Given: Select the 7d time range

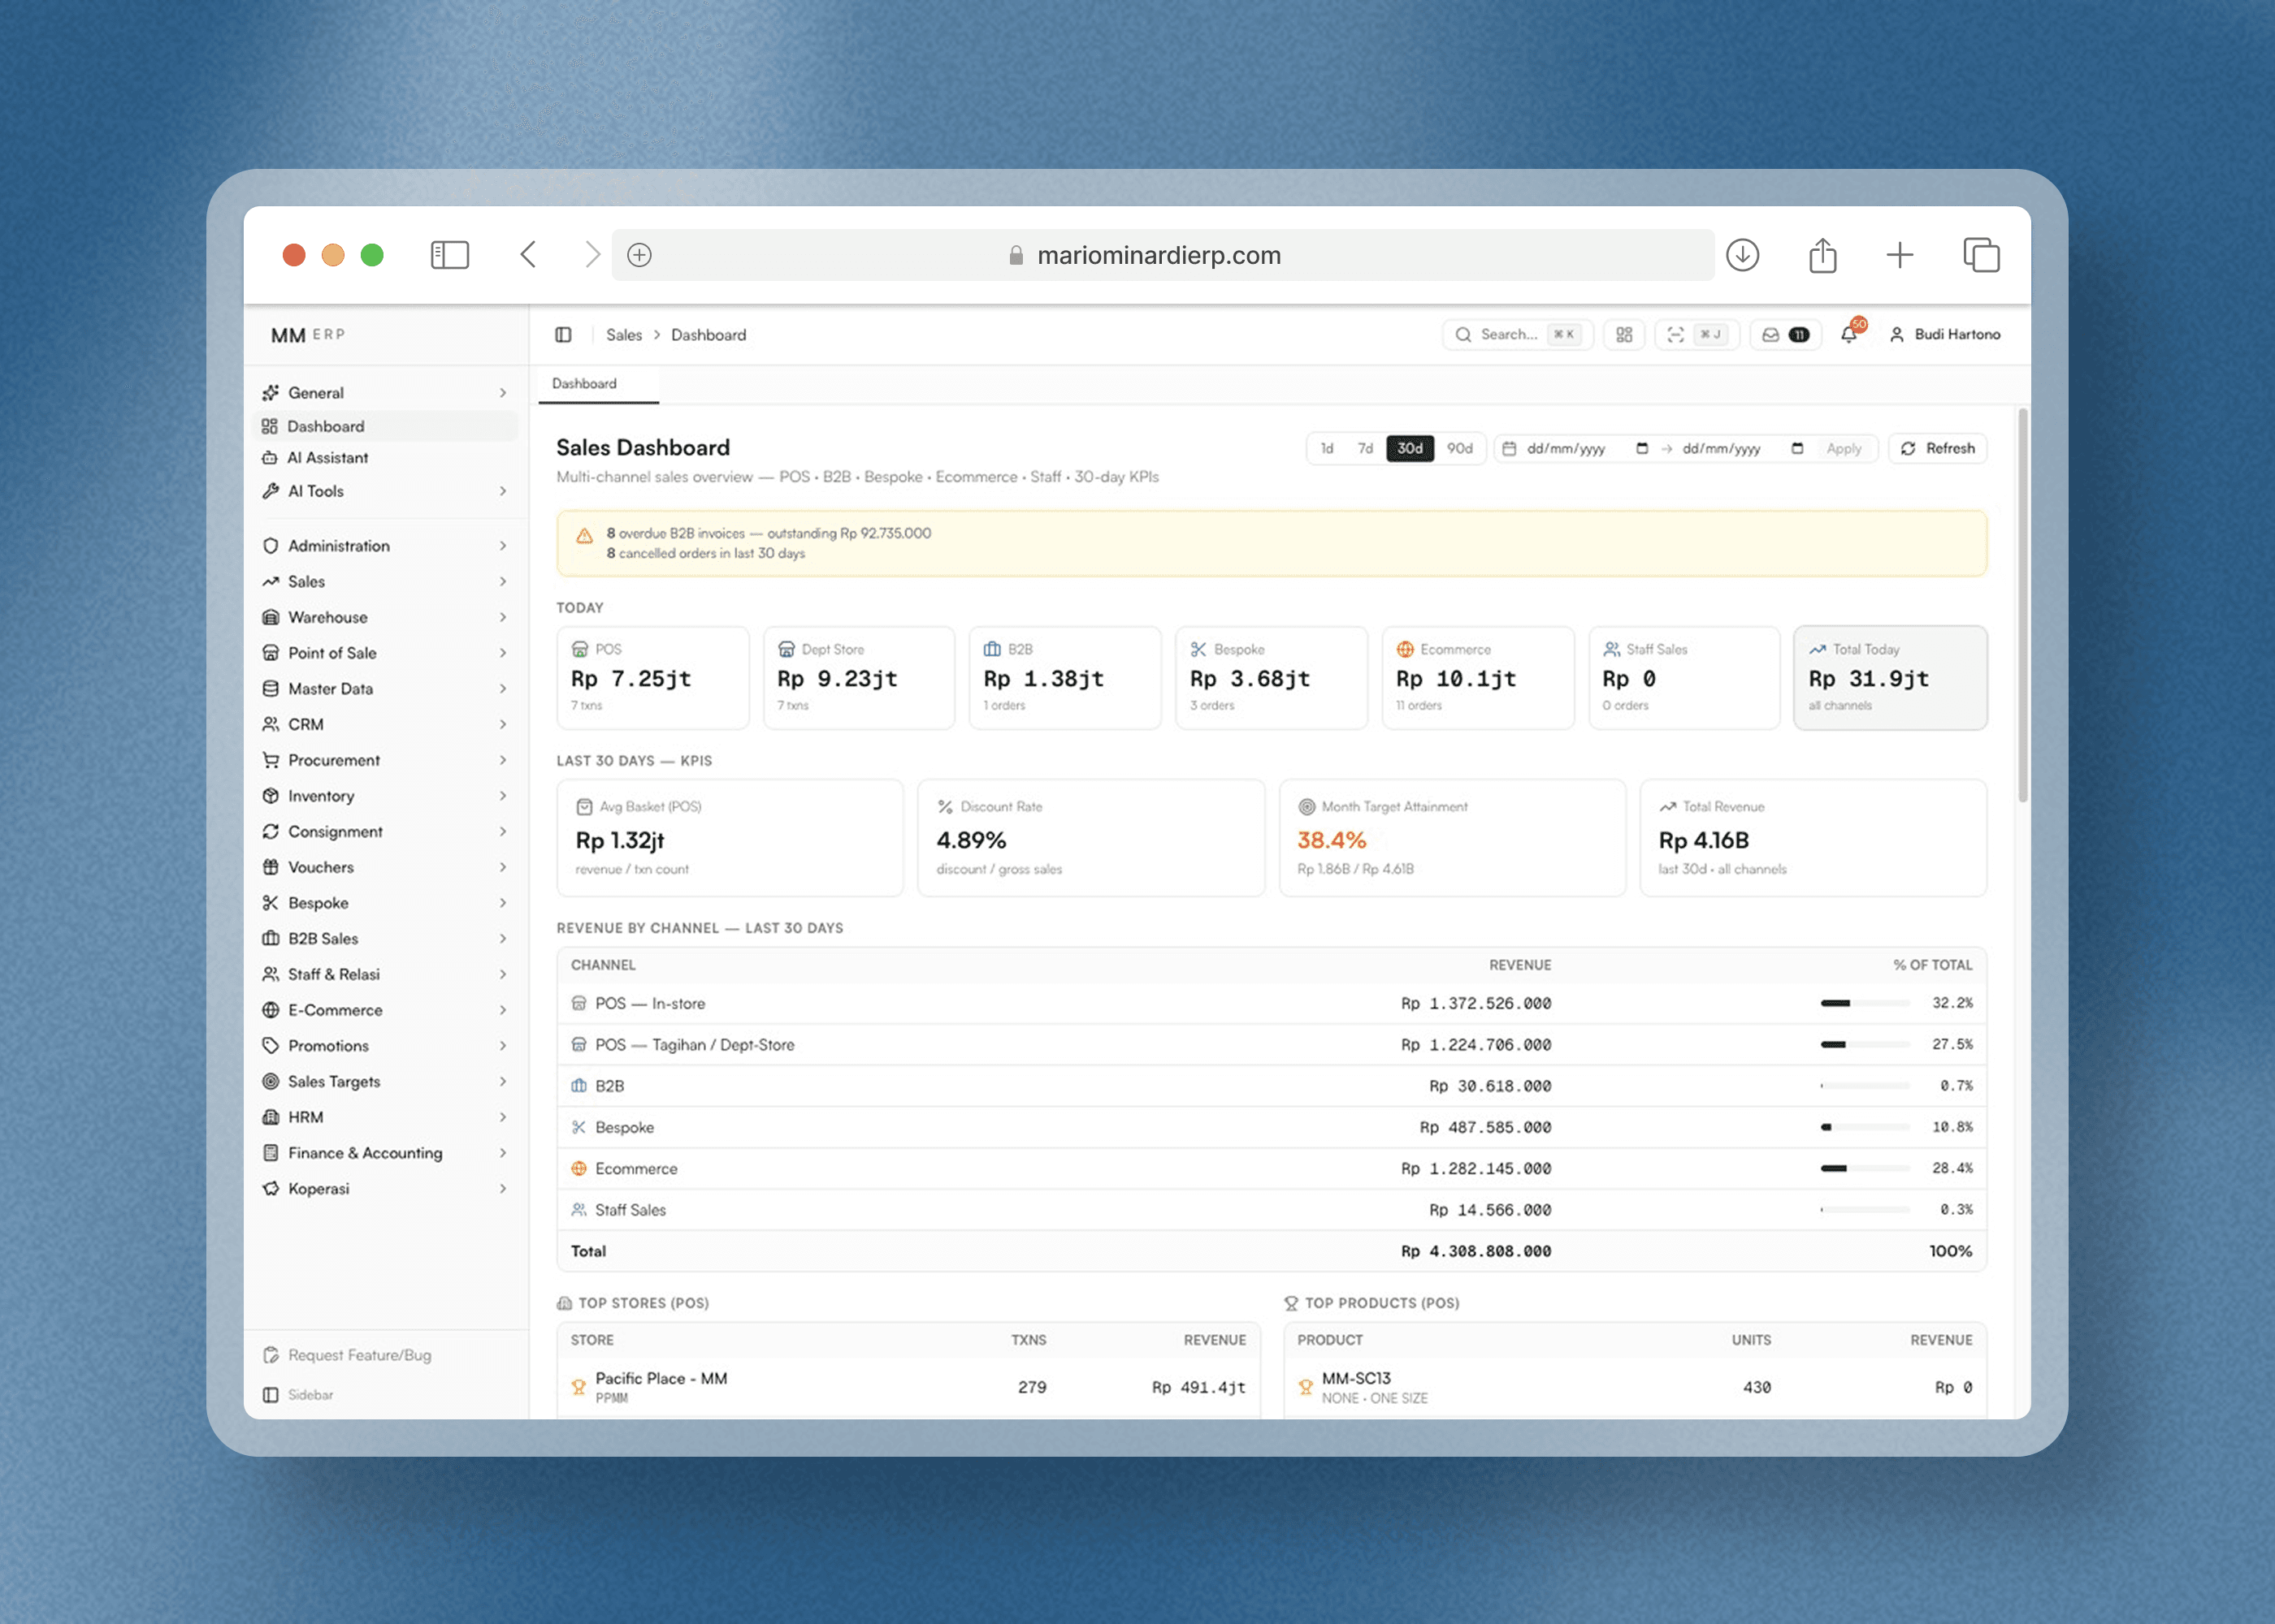Looking at the screenshot, I should [x=1365, y=449].
